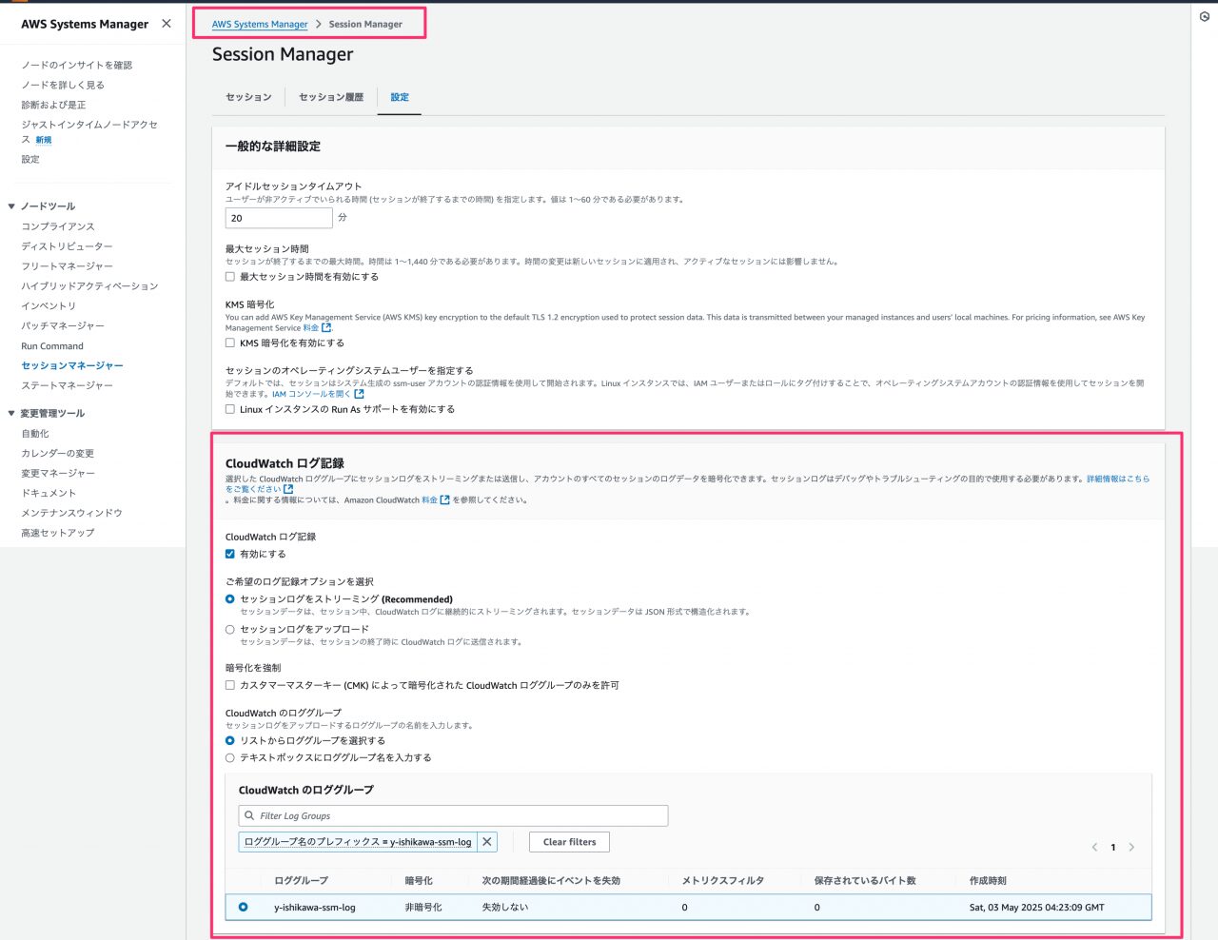Image resolution: width=1218 pixels, height=940 pixels.
Task: Click the Filter Log Groups search field
Action: tap(453, 816)
